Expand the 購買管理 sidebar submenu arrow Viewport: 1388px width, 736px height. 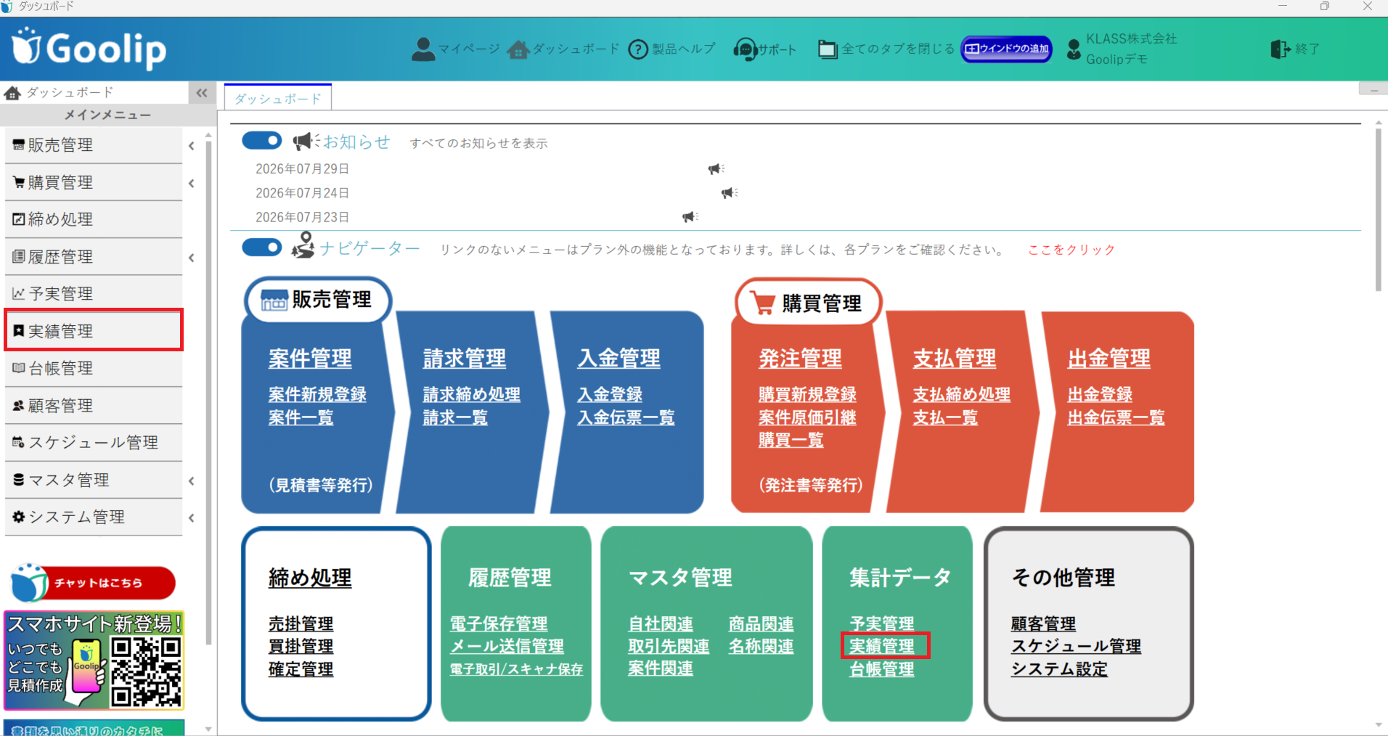(191, 183)
